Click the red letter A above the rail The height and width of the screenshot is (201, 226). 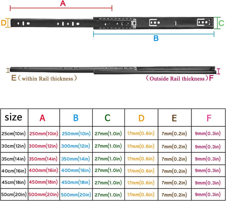tap(63, 3)
